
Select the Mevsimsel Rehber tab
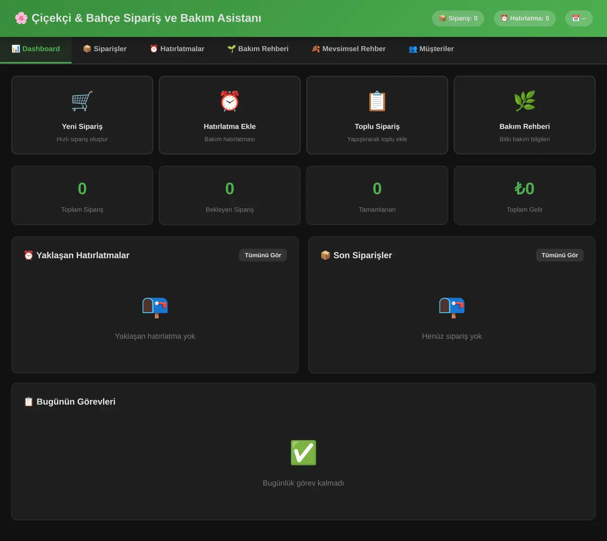coord(349,49)
